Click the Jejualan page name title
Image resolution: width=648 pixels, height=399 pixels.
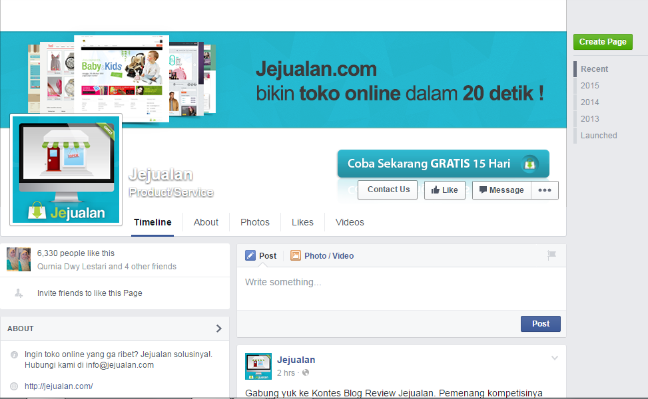click(x=161, y=174)
